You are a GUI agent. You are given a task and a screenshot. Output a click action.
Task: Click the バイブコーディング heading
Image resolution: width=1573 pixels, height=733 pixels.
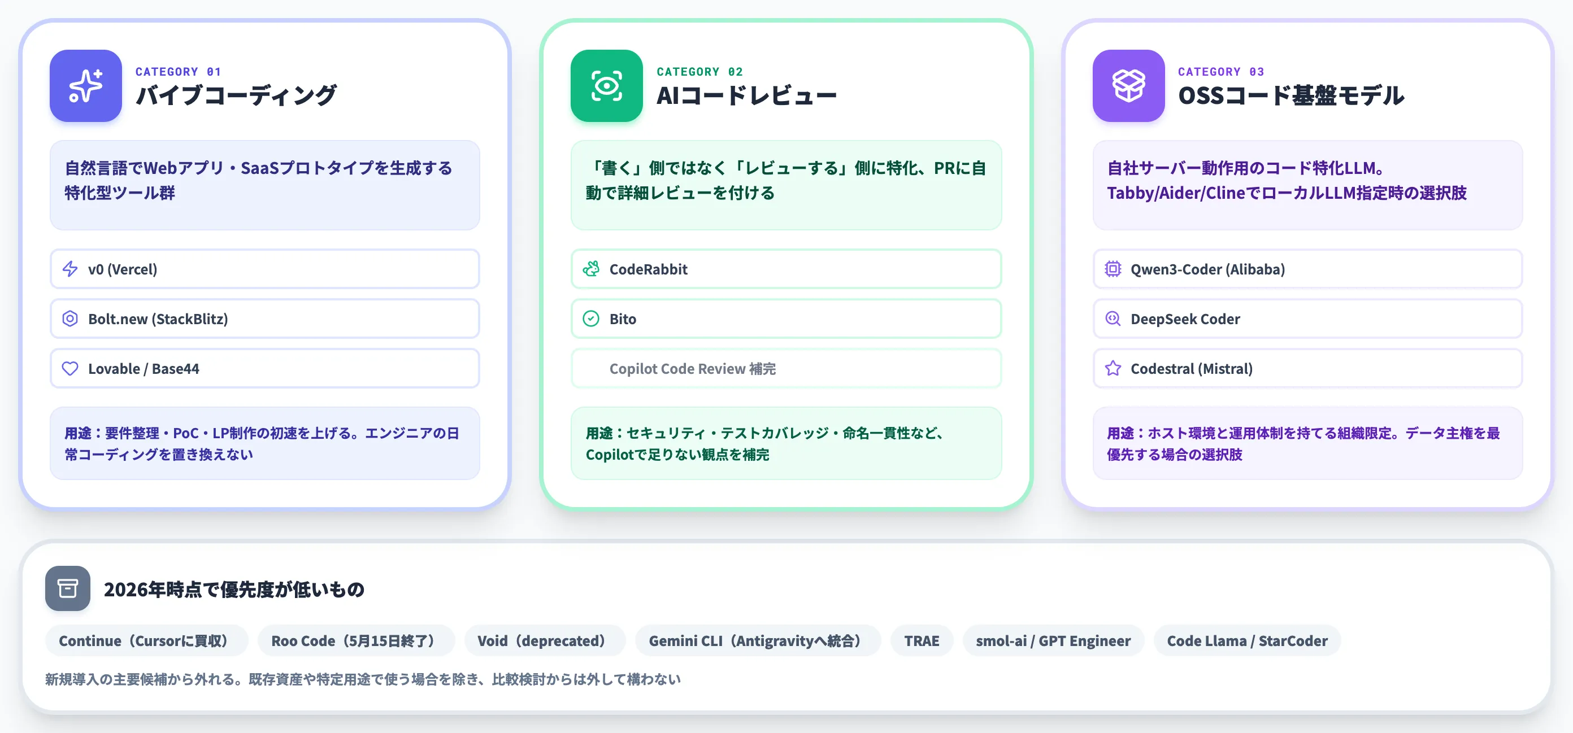pos(236,95)
